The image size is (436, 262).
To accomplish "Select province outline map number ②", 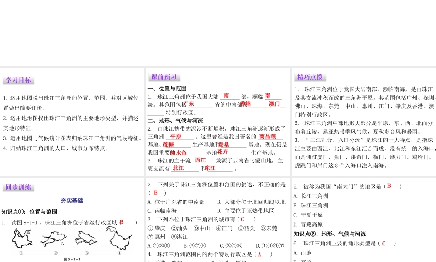I will point(53,239).
